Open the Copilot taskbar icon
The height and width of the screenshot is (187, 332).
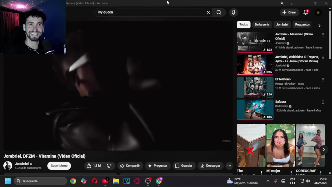tap(84, 181)
